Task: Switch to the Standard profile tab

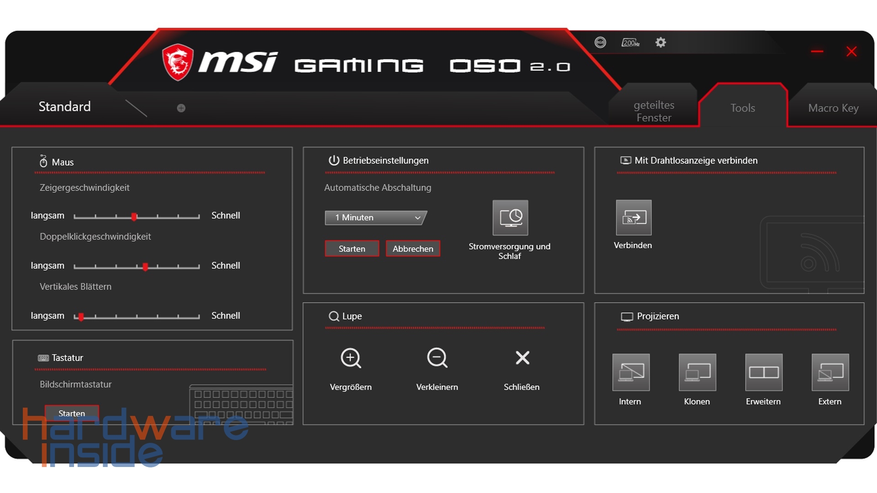Action: coord(64,106)
